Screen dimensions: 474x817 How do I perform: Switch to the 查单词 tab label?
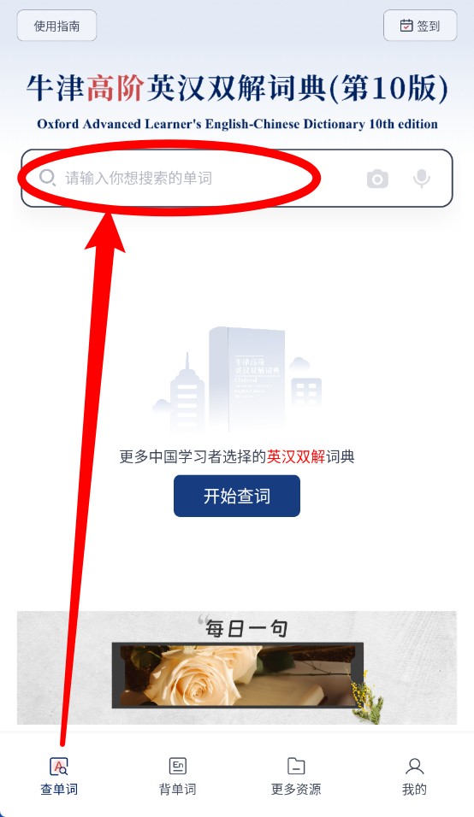59,790
